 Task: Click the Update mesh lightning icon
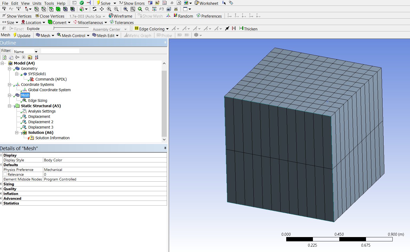(x=15, y=35)
